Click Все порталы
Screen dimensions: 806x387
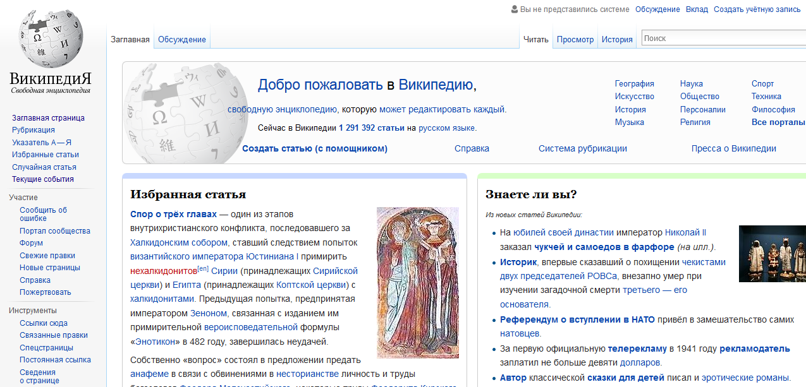(778, 122)
